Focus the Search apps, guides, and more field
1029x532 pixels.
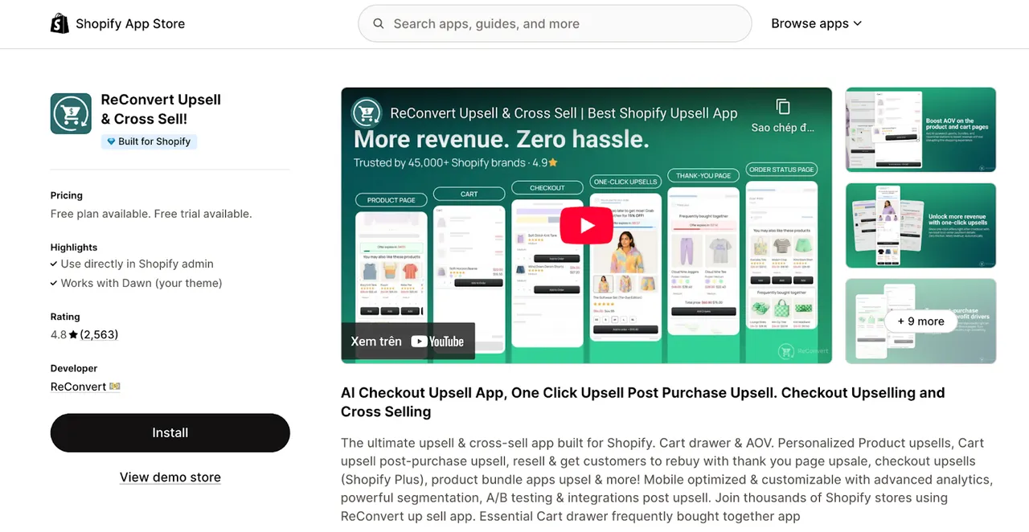click(555, 24)
